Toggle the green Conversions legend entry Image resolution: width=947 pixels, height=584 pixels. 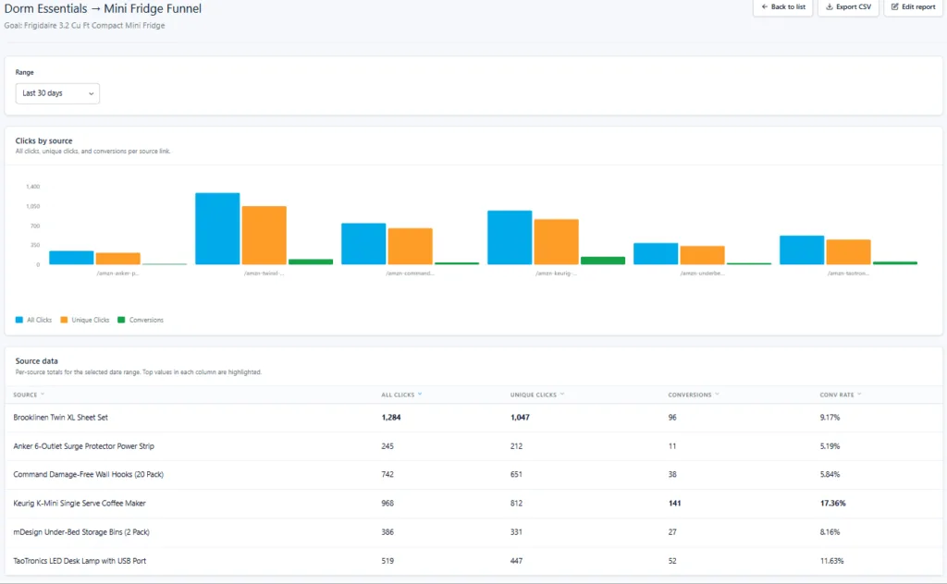coord(141,320)
